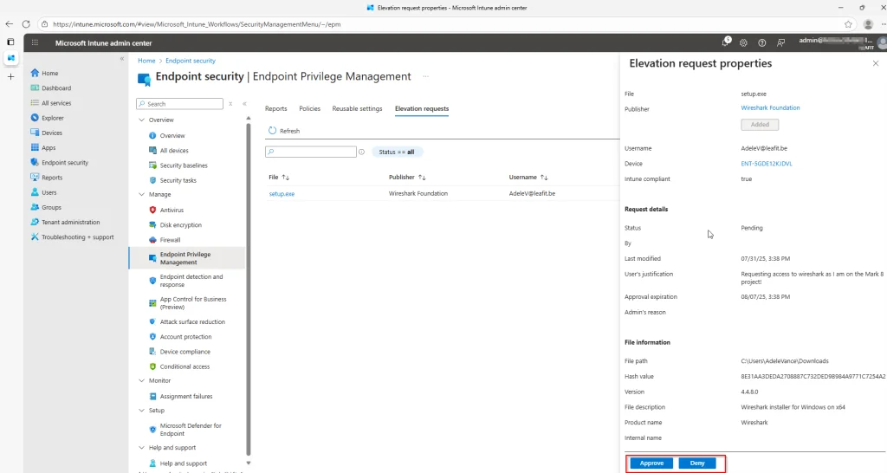
Task: Click the Status == all filter pill
Action: point(397,152)
